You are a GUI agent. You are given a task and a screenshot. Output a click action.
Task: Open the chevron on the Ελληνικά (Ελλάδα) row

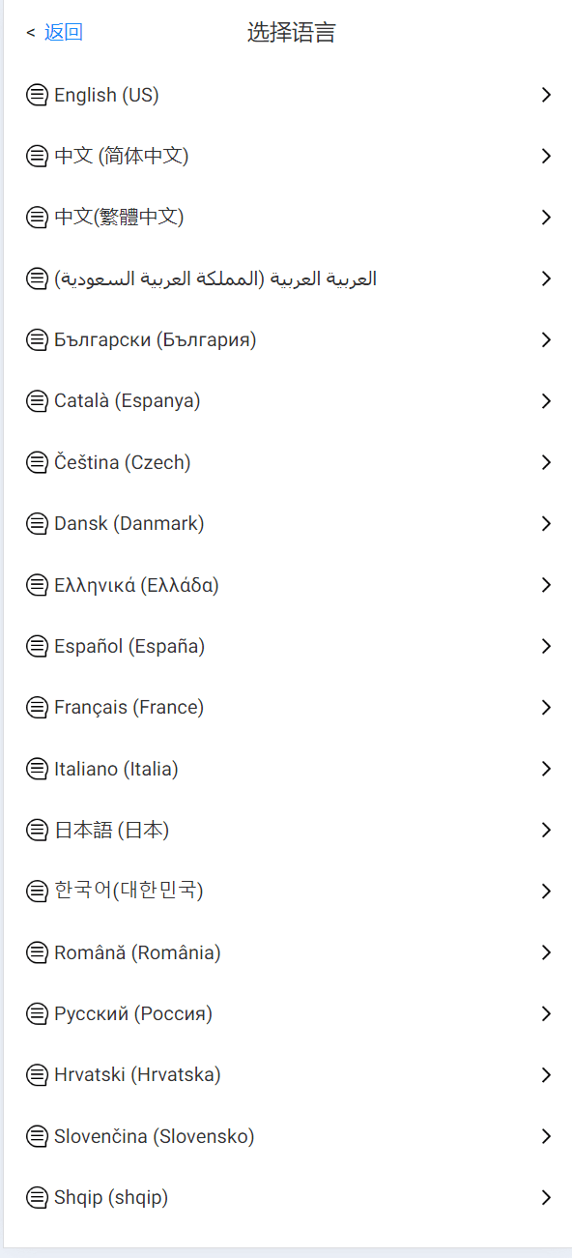[x=546, y=585]
